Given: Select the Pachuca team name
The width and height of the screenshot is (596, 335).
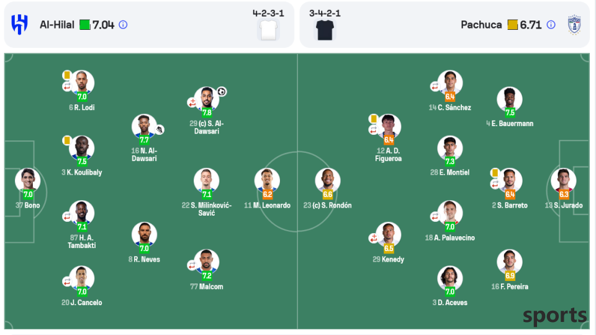Looking at the screenshot, I should [481, 25].
